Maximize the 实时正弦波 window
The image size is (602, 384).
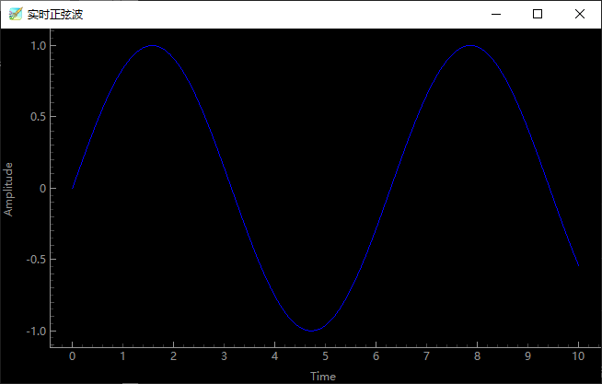pos(538,14)
